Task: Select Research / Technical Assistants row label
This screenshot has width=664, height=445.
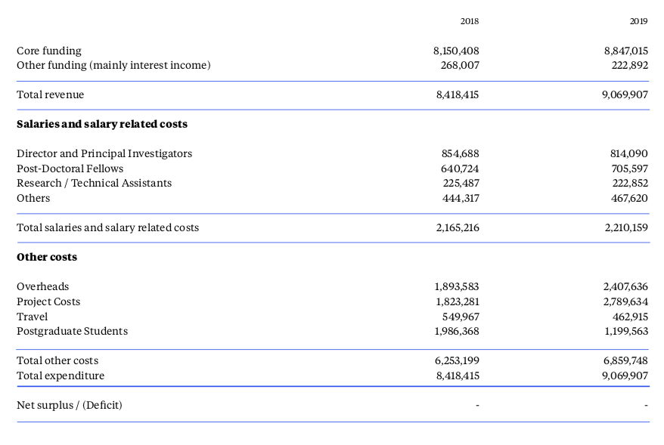Action: pyautogui.click(x=94, y=183)
